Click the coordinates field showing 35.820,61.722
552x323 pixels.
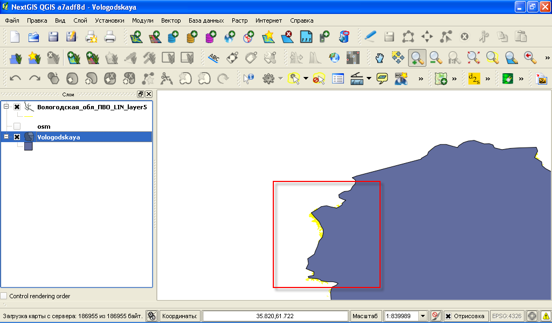point(275,316)
